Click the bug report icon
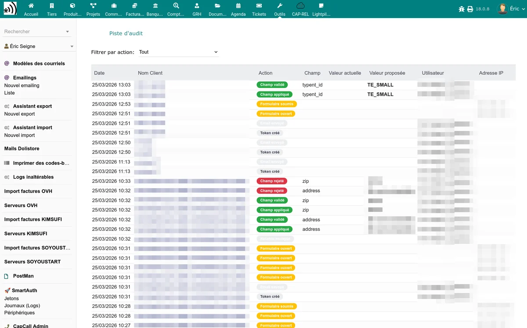 pos(461,9)
